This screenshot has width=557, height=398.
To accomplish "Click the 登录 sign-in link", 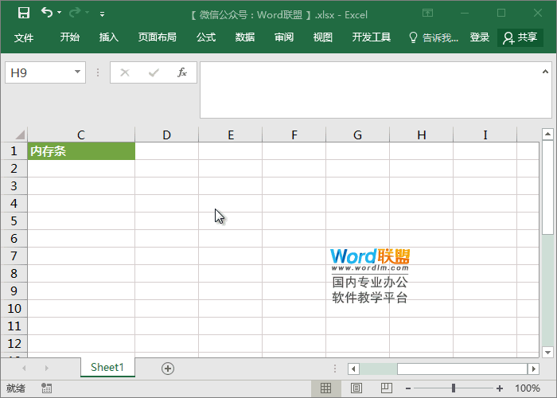I will (x=480, y=37).
